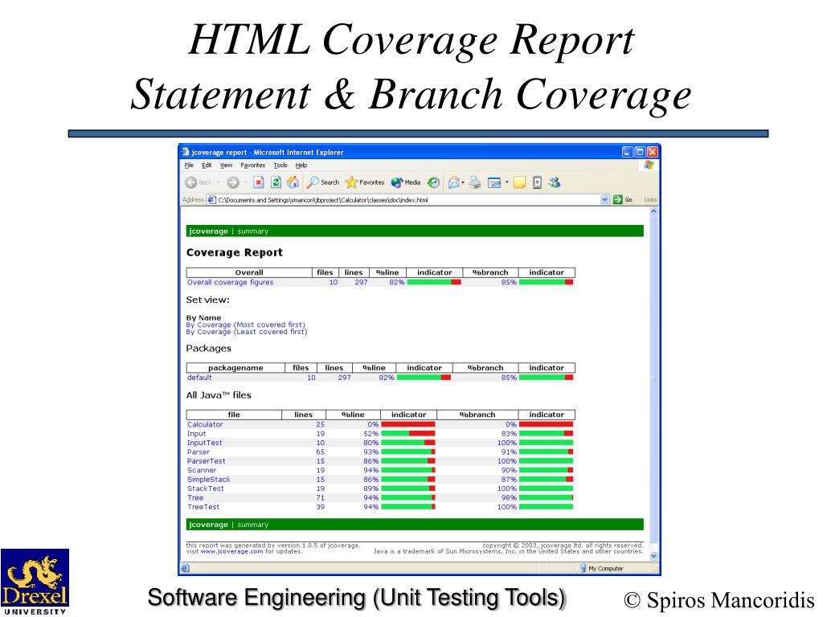
Task: Click Calculator's red %line indicator bar
Action: [407, 424]
